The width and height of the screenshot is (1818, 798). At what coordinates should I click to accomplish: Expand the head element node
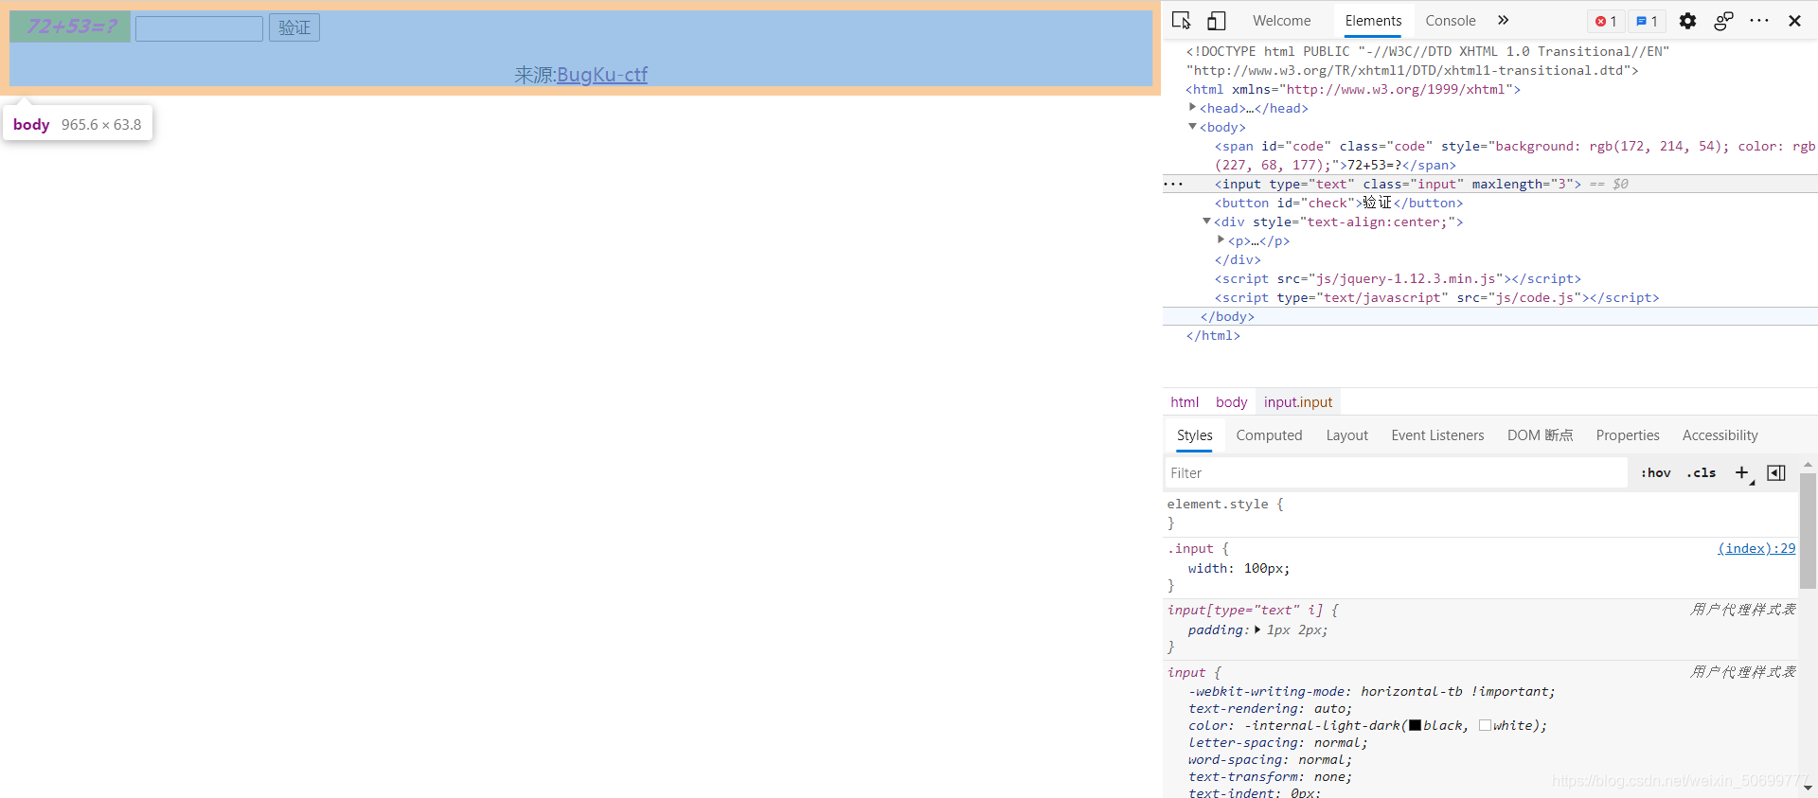click(1192, 108)
